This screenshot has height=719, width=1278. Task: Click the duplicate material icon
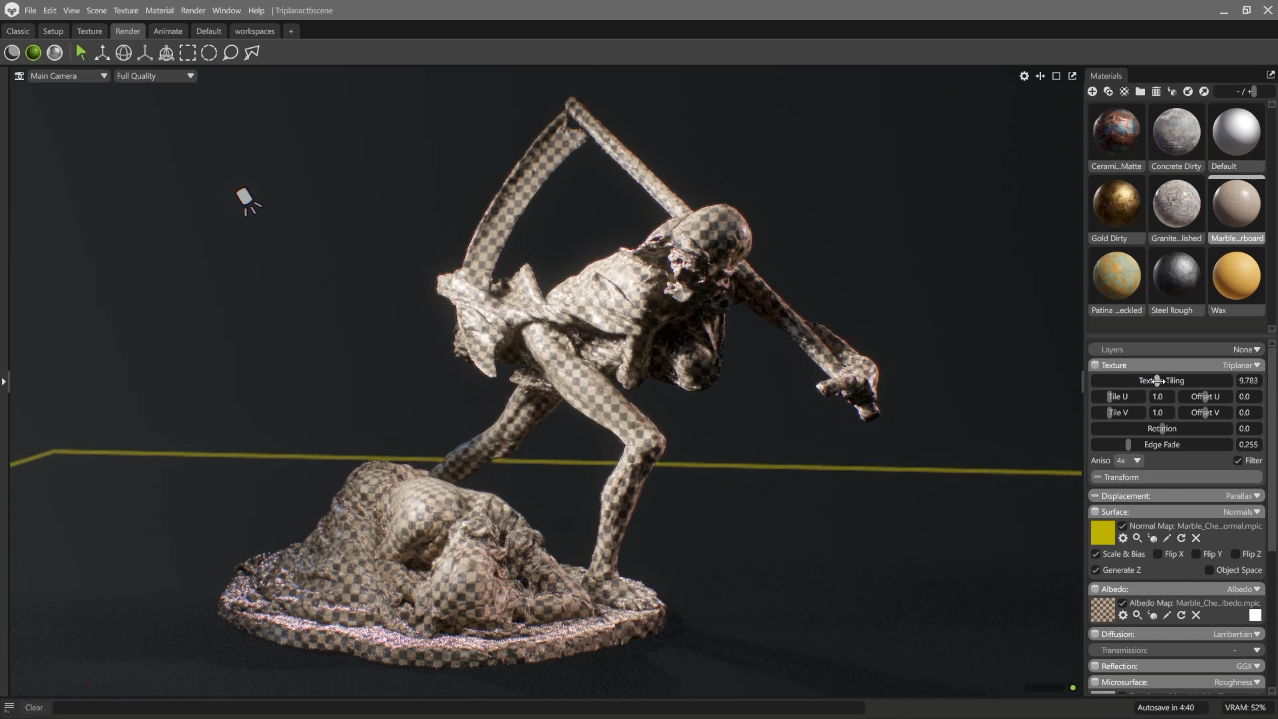[1108, 91]
